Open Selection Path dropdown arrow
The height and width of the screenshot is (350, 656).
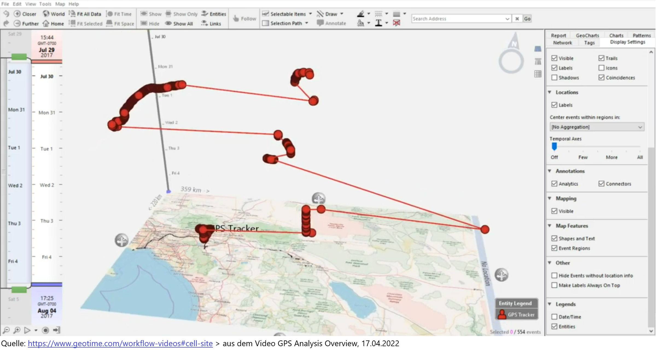click(x=307, y=23)
